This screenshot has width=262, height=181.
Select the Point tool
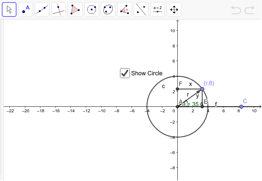pyautogui.click(x=26, y=10)
